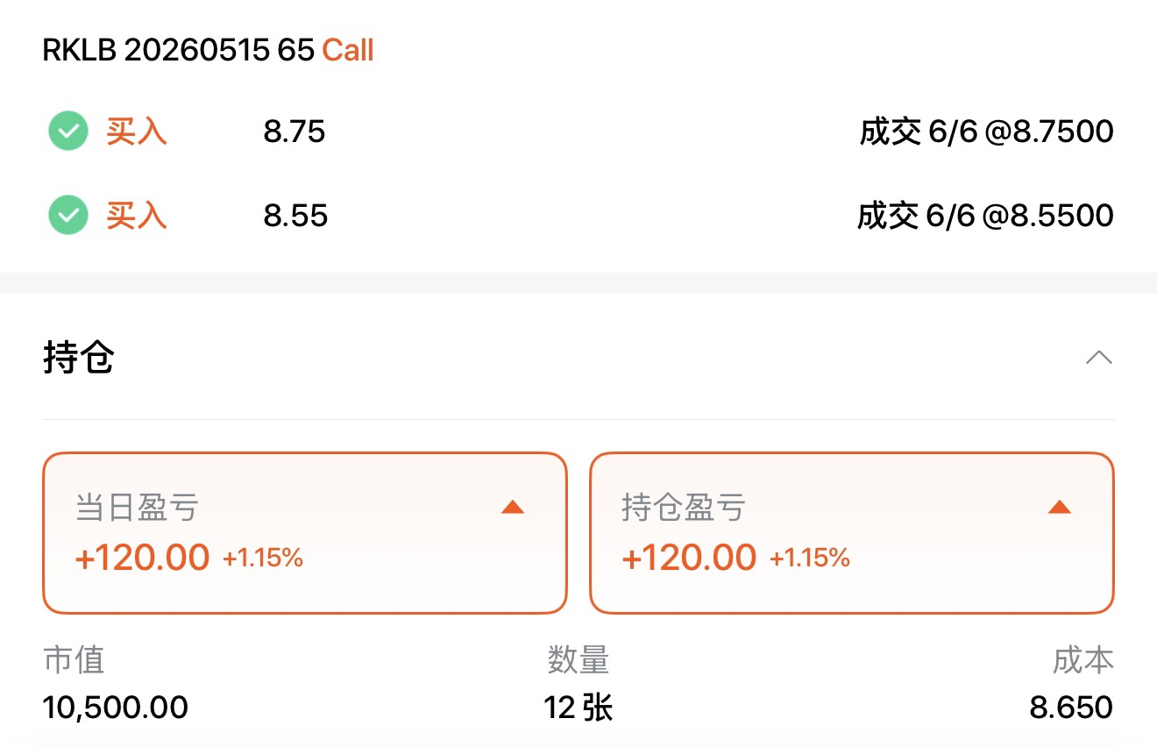Viewport: 1157px width, 747px height.
Task: Select the 买入 label of the 8.75 order
Action: click(137, 132)
